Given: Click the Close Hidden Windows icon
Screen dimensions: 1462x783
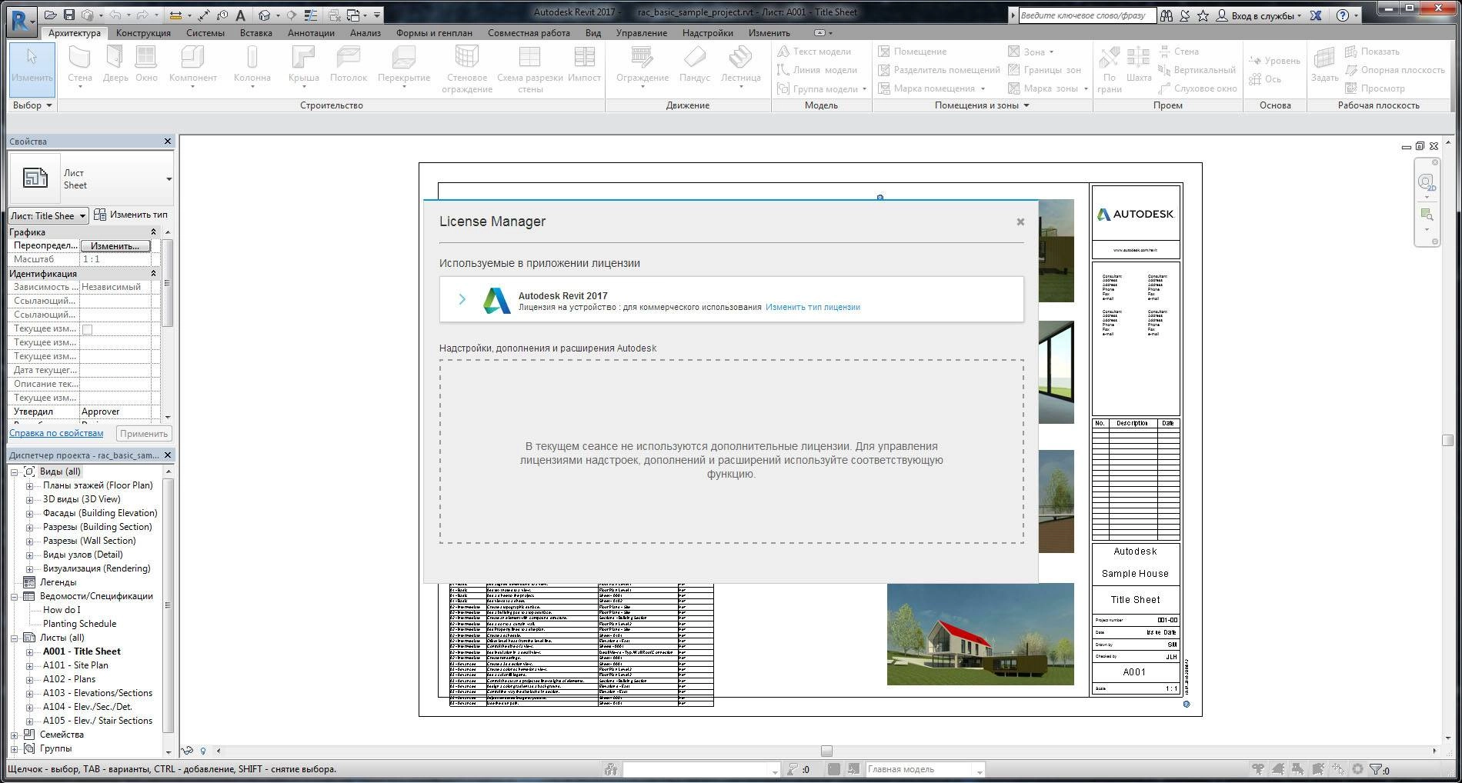Looking at the screenshot, I should pyautogui.click(x=333, y=15).
